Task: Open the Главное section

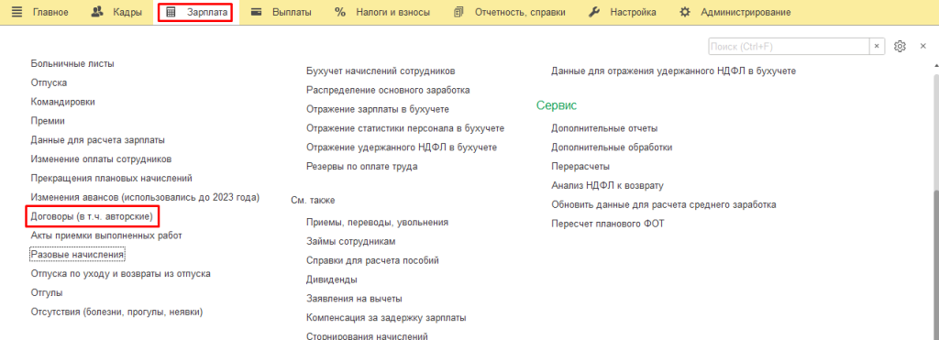Action: pos(50,12)
